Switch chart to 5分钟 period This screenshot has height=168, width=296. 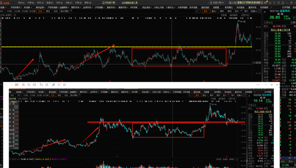click(9, 11)
